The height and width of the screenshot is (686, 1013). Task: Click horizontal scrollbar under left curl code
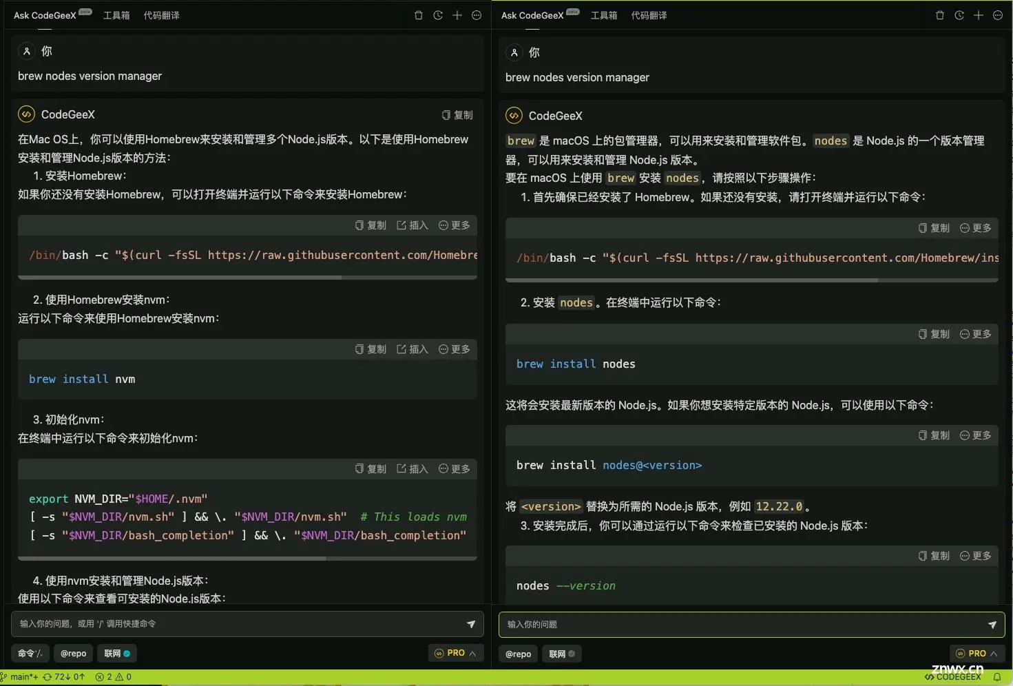(x=180, y=278)
